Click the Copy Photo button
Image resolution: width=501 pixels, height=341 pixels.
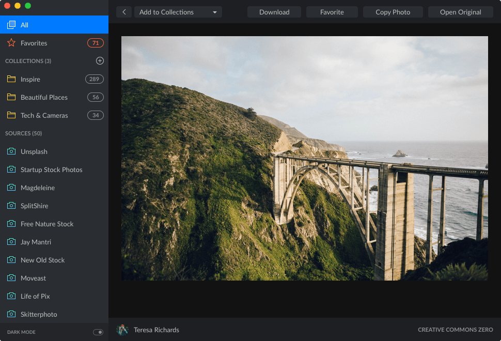coord(393,12)
